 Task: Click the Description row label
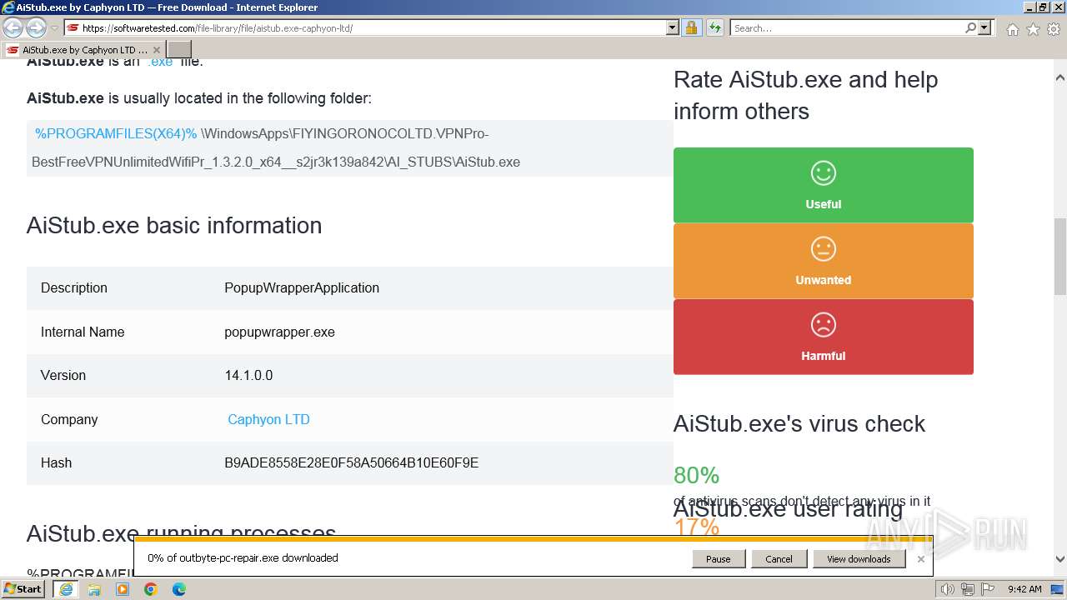tap(74, 287)
